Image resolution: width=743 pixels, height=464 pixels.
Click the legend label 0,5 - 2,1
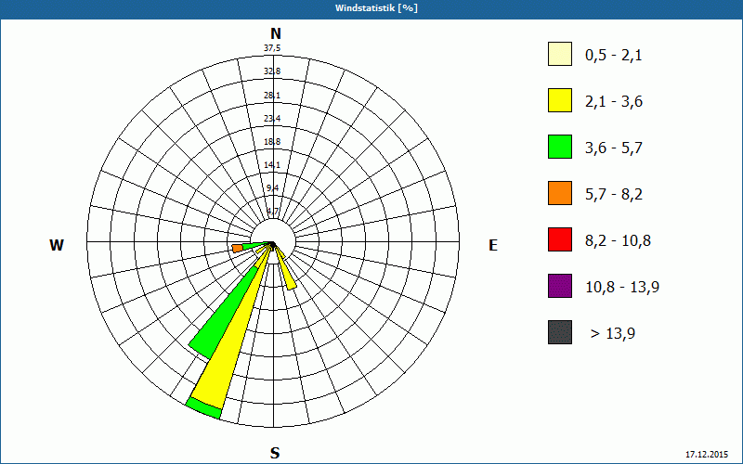614,56
